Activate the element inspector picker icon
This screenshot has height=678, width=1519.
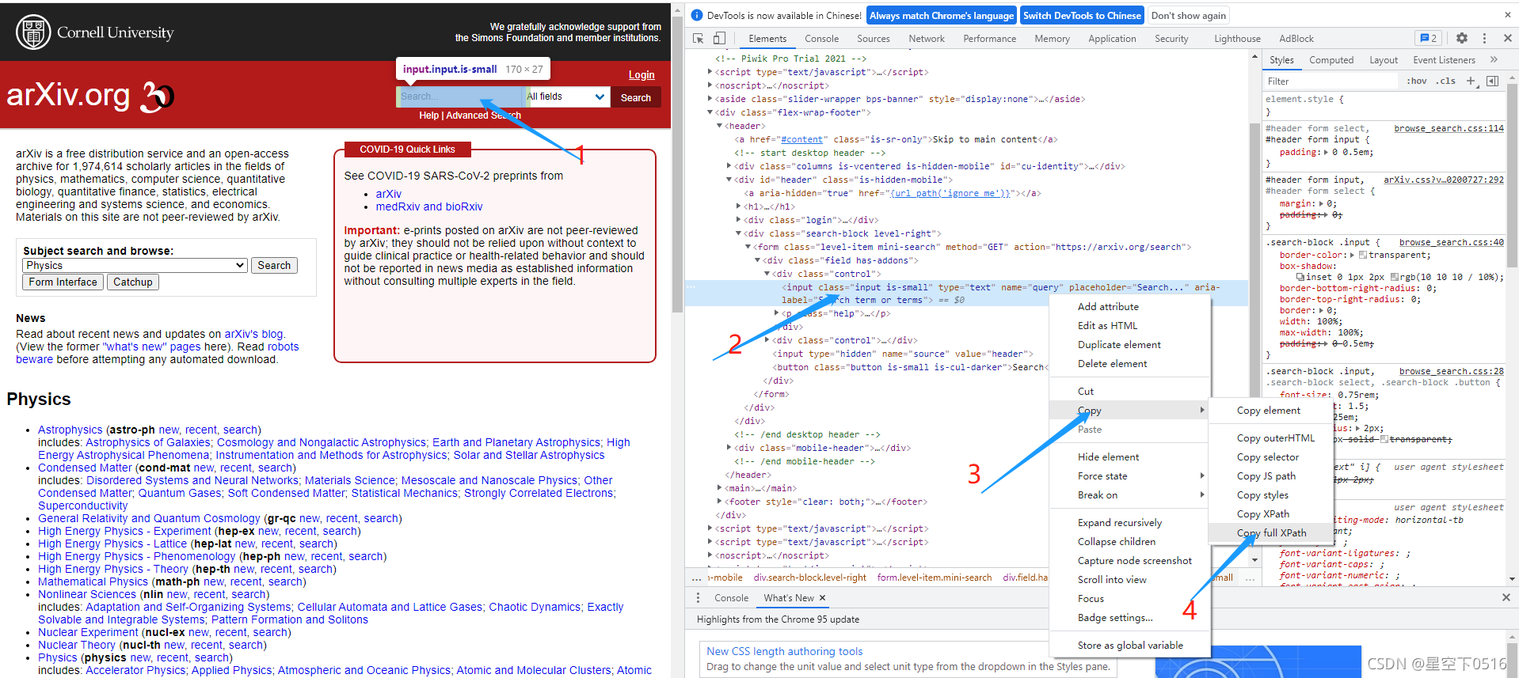tap(698, 38)
